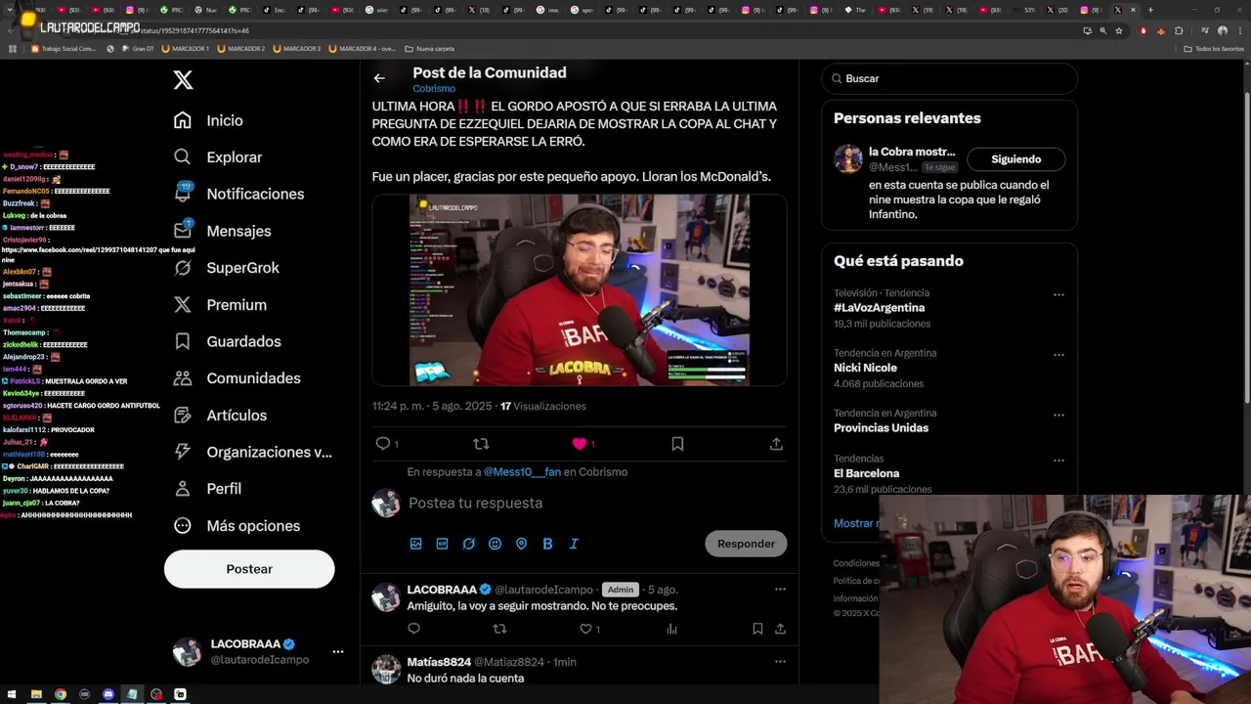The image size is (1251, 704).
Task: Open the Nicki Nicole trend
Action: (x=865, y=368)
